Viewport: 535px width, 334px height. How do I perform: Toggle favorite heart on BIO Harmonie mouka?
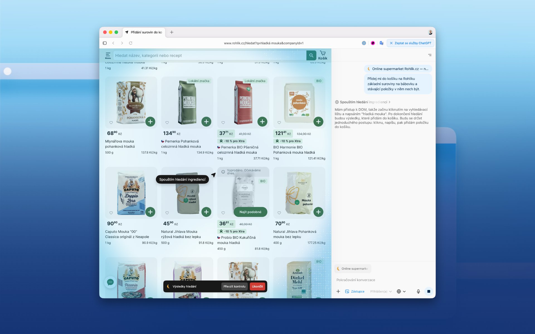279,122
